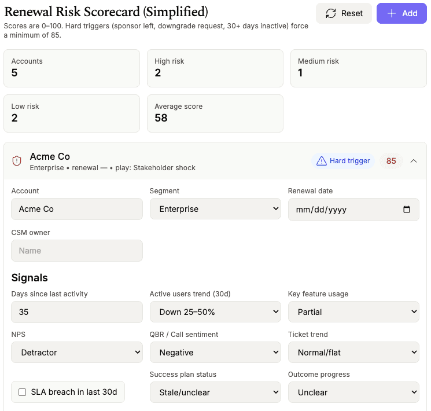Open the QBR / Call sentiment dropdown
431x411 pixels.
pos(215,352)
